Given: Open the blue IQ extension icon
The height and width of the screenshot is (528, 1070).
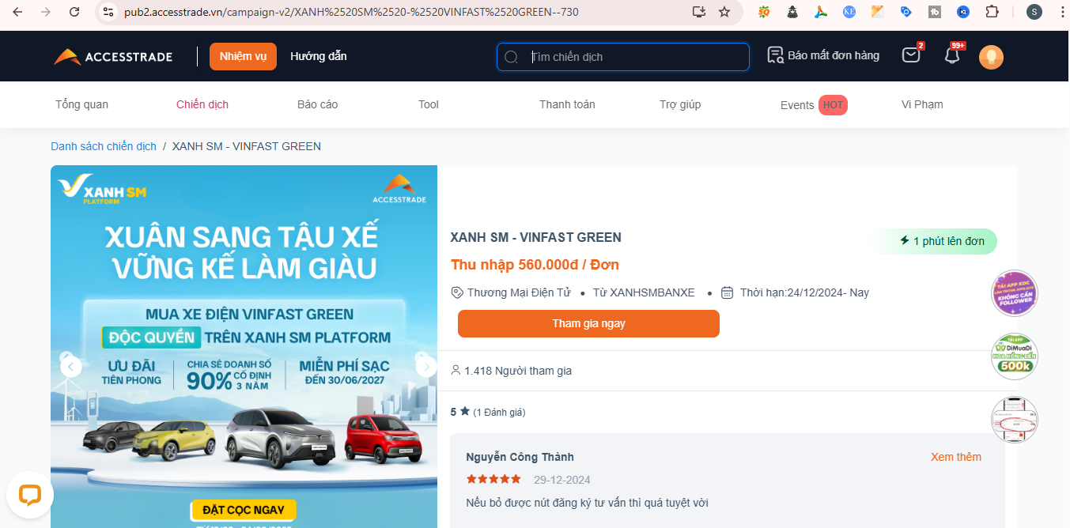Looking at the screenshot, I should pos(963,12).
